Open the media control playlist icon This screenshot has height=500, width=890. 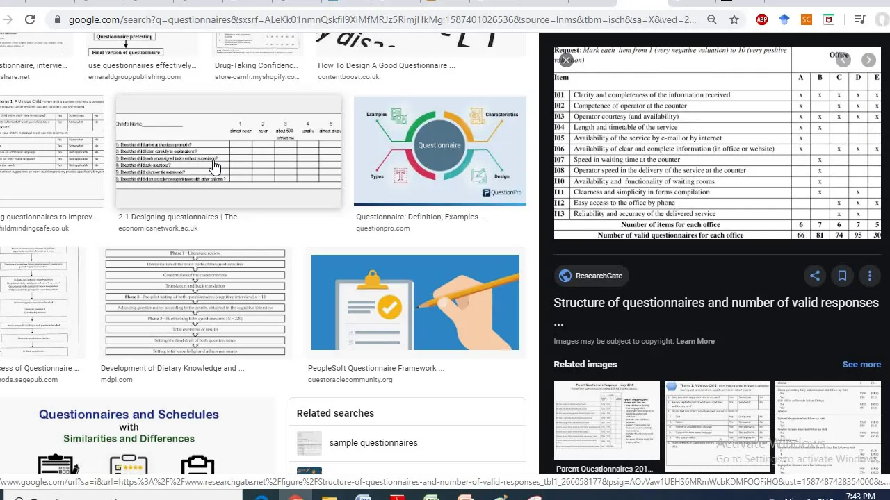pos(860,19)
